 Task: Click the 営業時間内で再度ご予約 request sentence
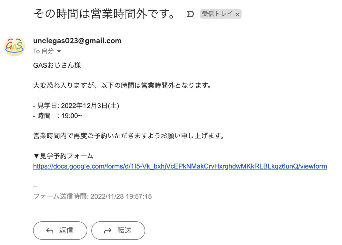129,136
